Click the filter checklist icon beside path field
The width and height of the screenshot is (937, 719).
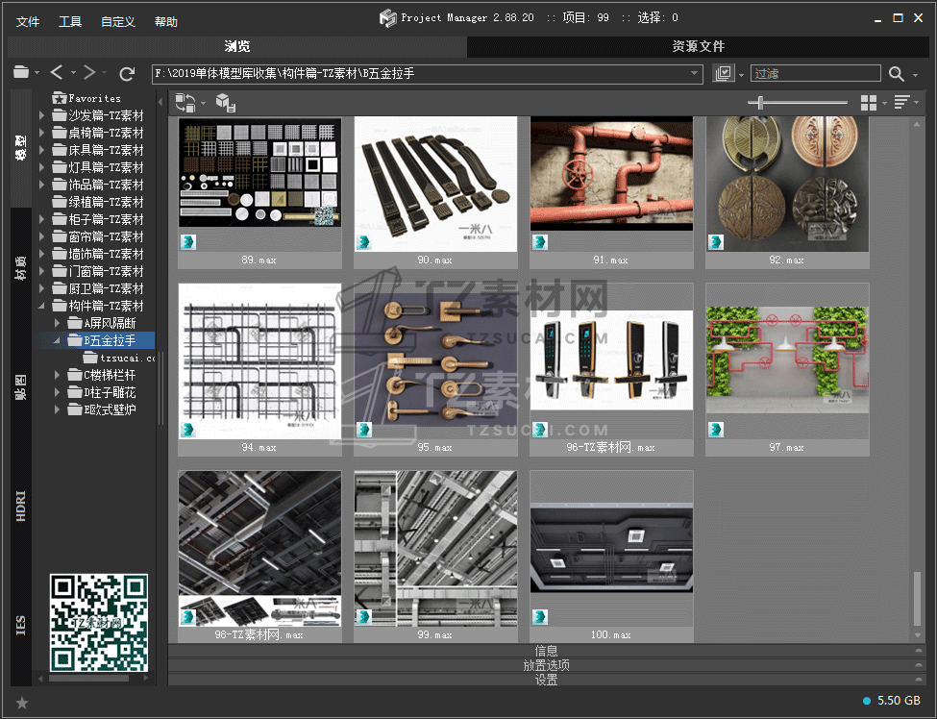click(x=724, y=74)
